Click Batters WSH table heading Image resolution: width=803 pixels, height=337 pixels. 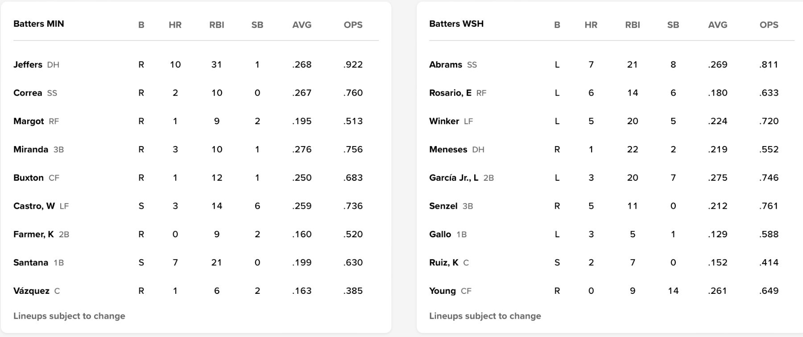pos(456,24)
